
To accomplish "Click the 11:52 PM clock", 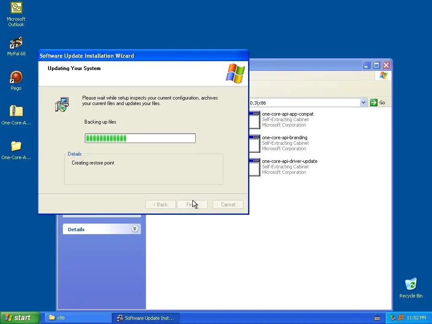I will coord(416,318).
